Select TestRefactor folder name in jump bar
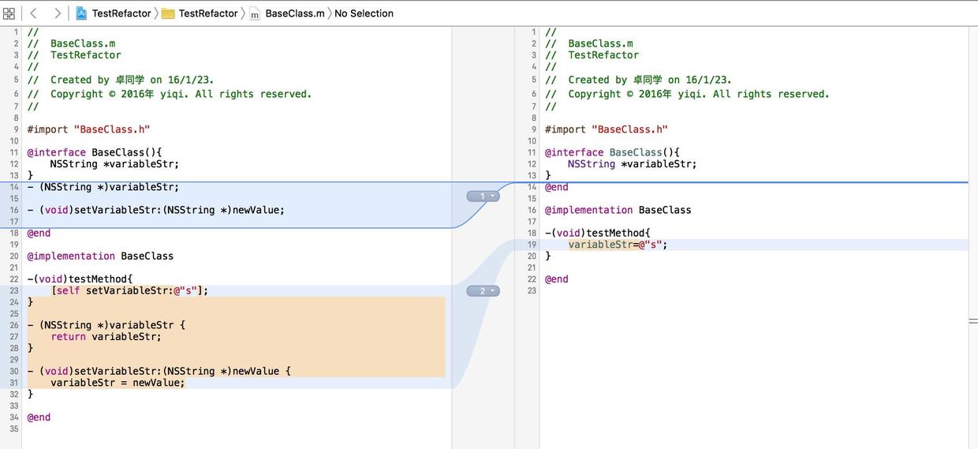Viewport: 978px width, 449px height. [207, 13]
